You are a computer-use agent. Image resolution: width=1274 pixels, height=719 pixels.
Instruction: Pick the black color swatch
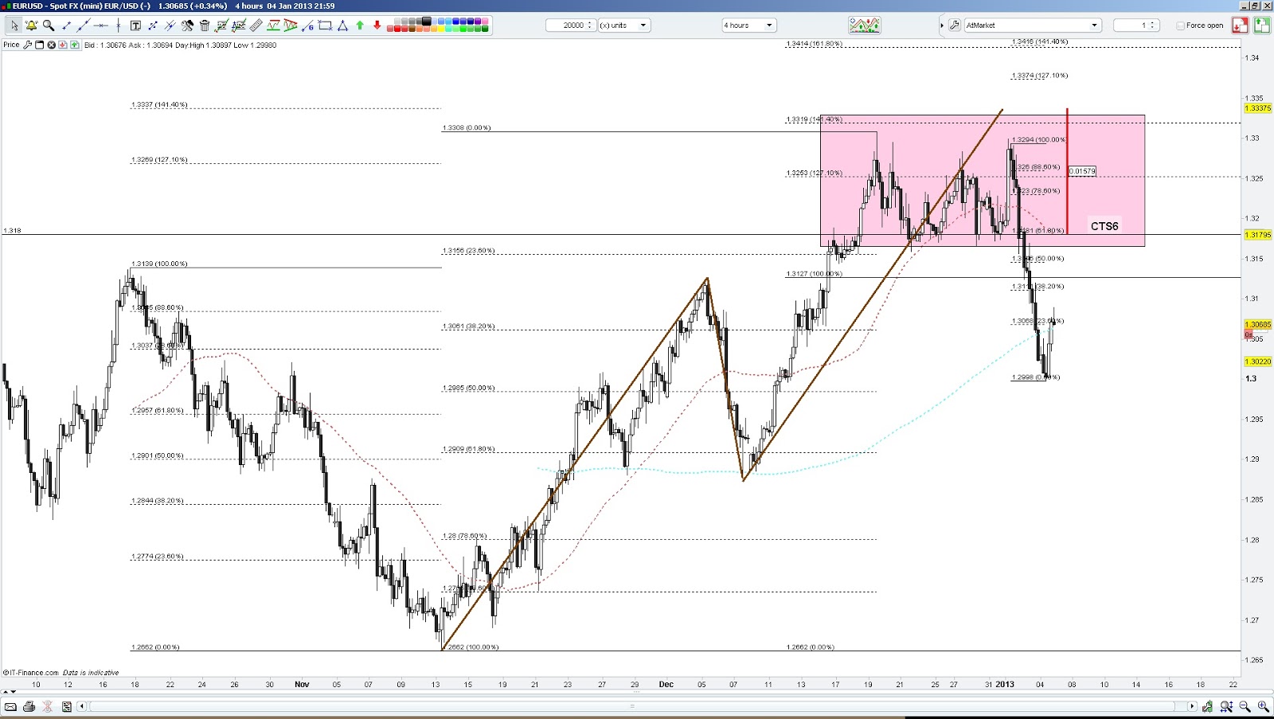click(x=427, y=21)
